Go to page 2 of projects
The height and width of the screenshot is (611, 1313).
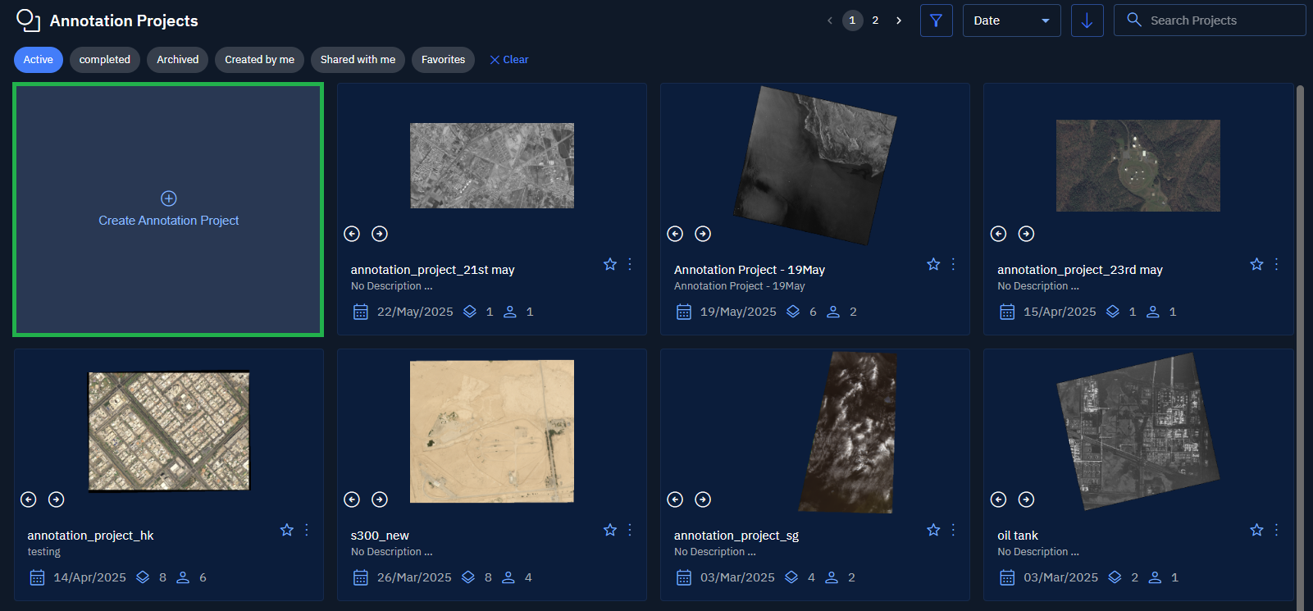875,21
